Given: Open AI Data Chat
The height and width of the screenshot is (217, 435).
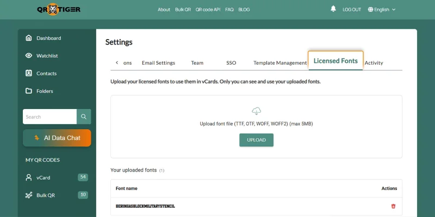Looking at the screenshot, I should click(57, 138).
